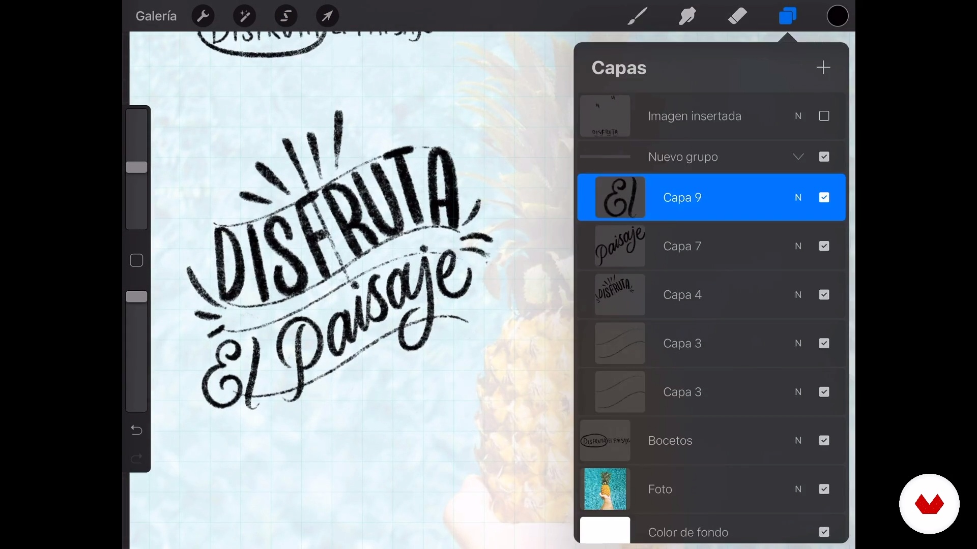Select the Color de fondo layer

coord(688,532)
